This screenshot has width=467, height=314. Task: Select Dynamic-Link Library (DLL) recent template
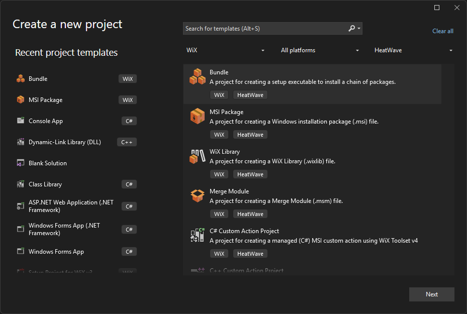pos(64,142)
